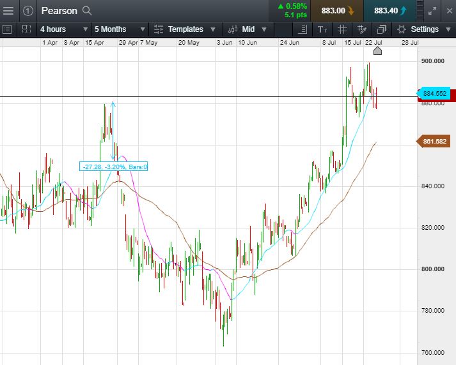Click the 800.000 price axis label
Viewport: 456px width, 365px height.
tap(433, 269)
